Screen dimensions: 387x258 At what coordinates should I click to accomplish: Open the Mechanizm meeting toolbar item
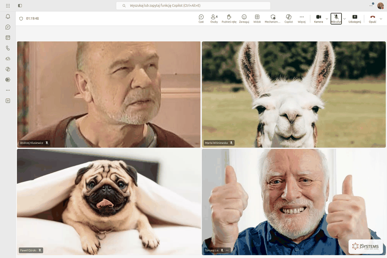[x=273, y=19]
